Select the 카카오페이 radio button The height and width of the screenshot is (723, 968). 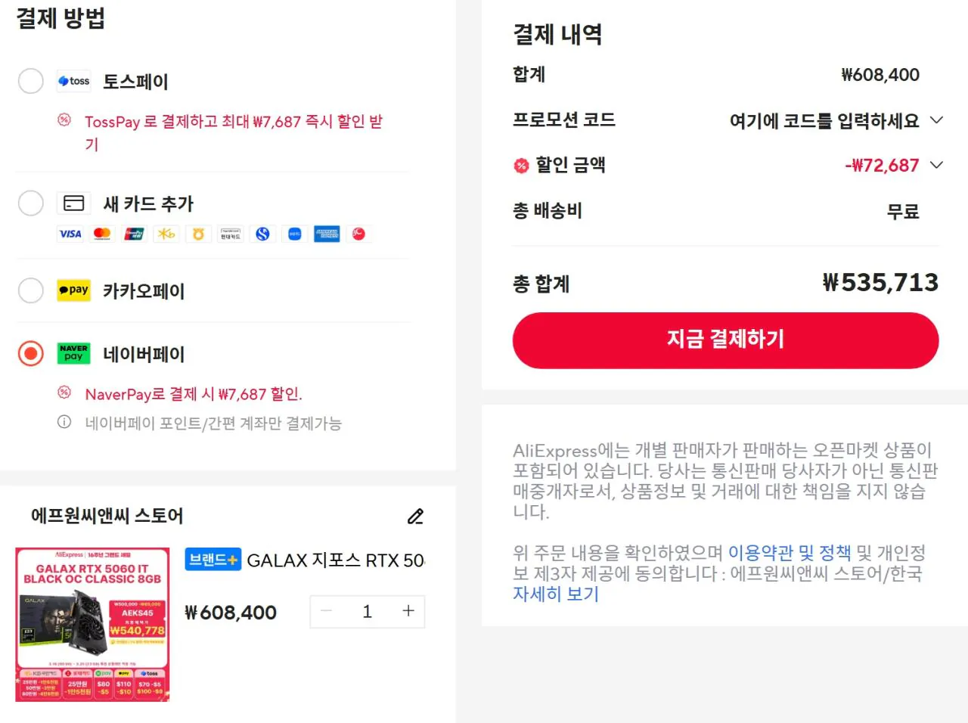click(x=31, y=290)
